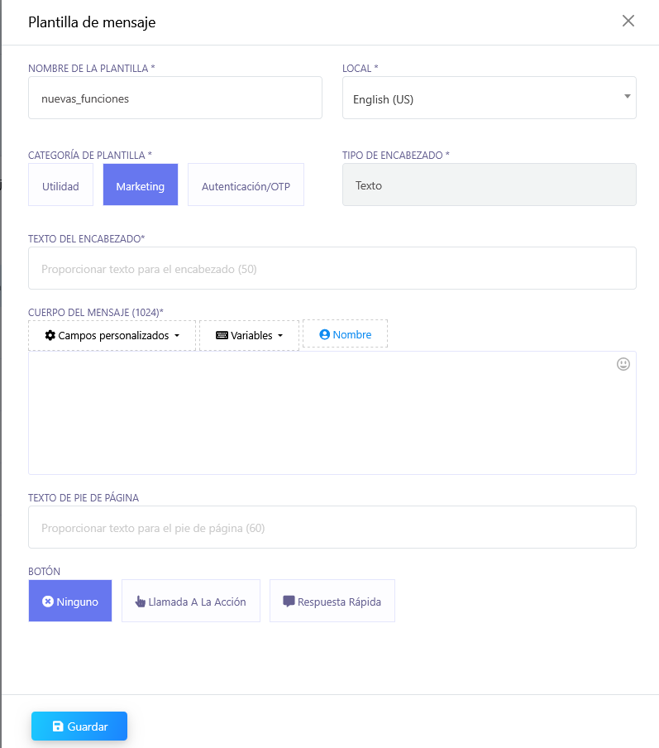The image size is (659, 748).
Task: Close the Plantilla de mensaje dialog
Action: click(x=628, y=22)
